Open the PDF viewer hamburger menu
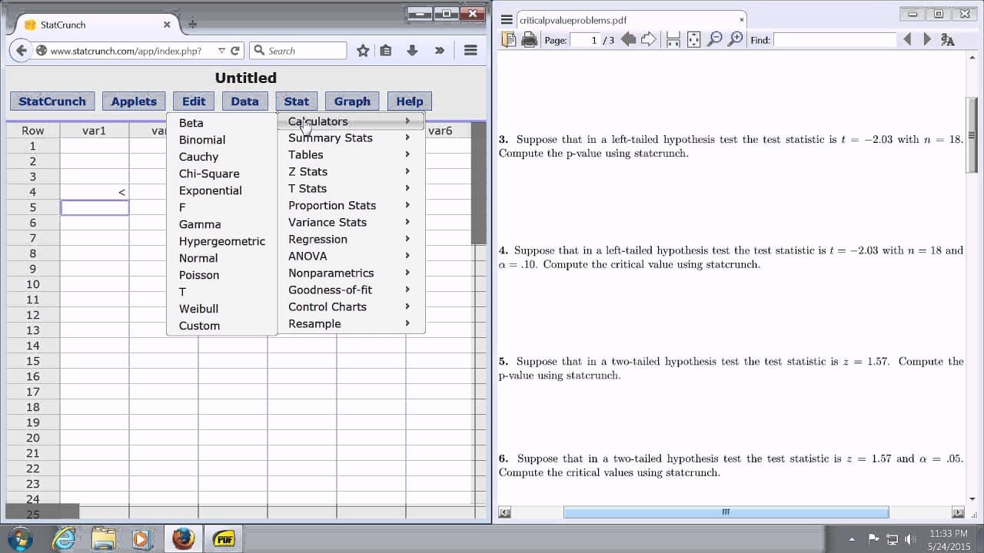The height and width of the screenshot is (553, 984). point(507,21)
